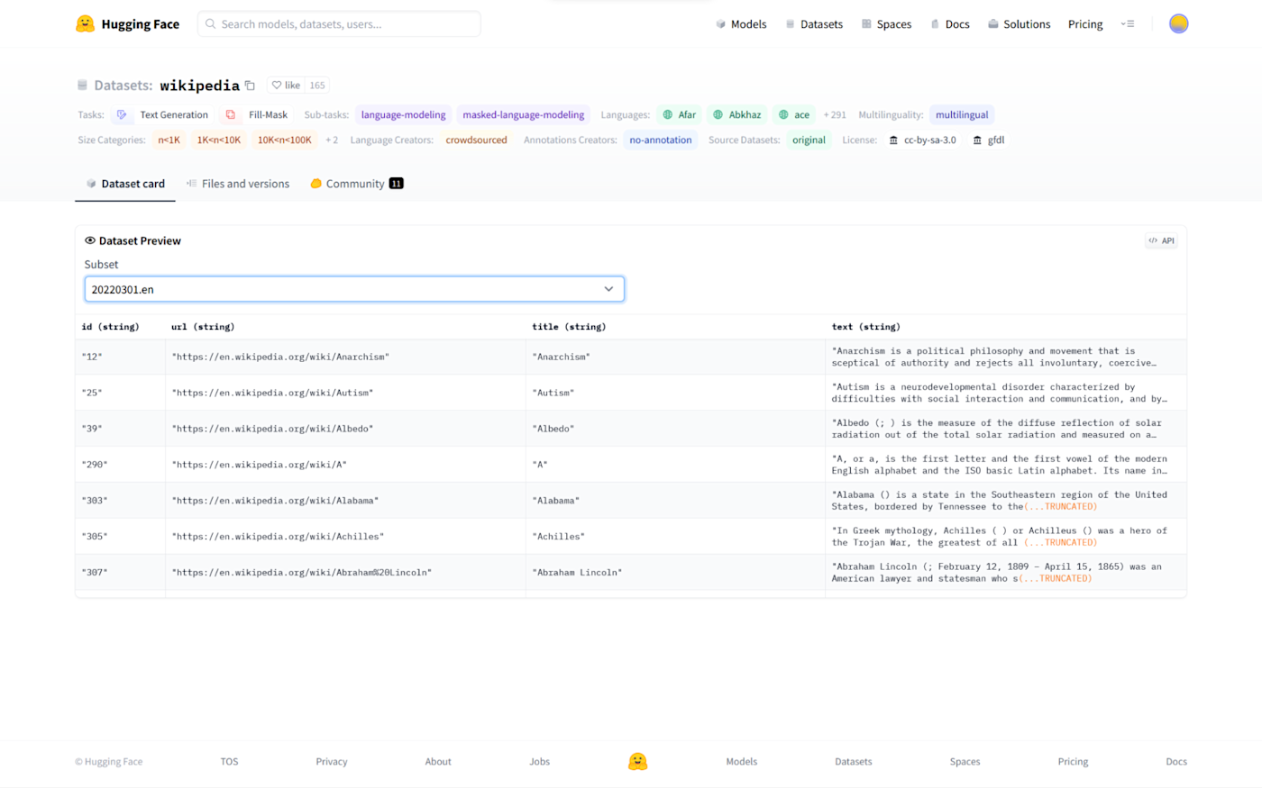Viewport: 1262px width, 788px height.
Task: Click the Datasets: breadcrumb link
Action: (x=123, y=86)
